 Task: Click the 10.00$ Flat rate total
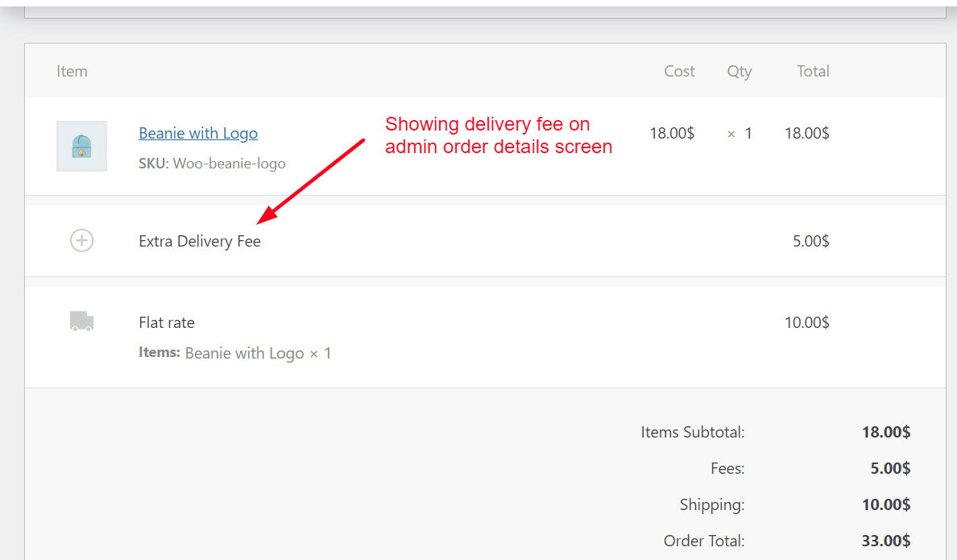(807, 322)
